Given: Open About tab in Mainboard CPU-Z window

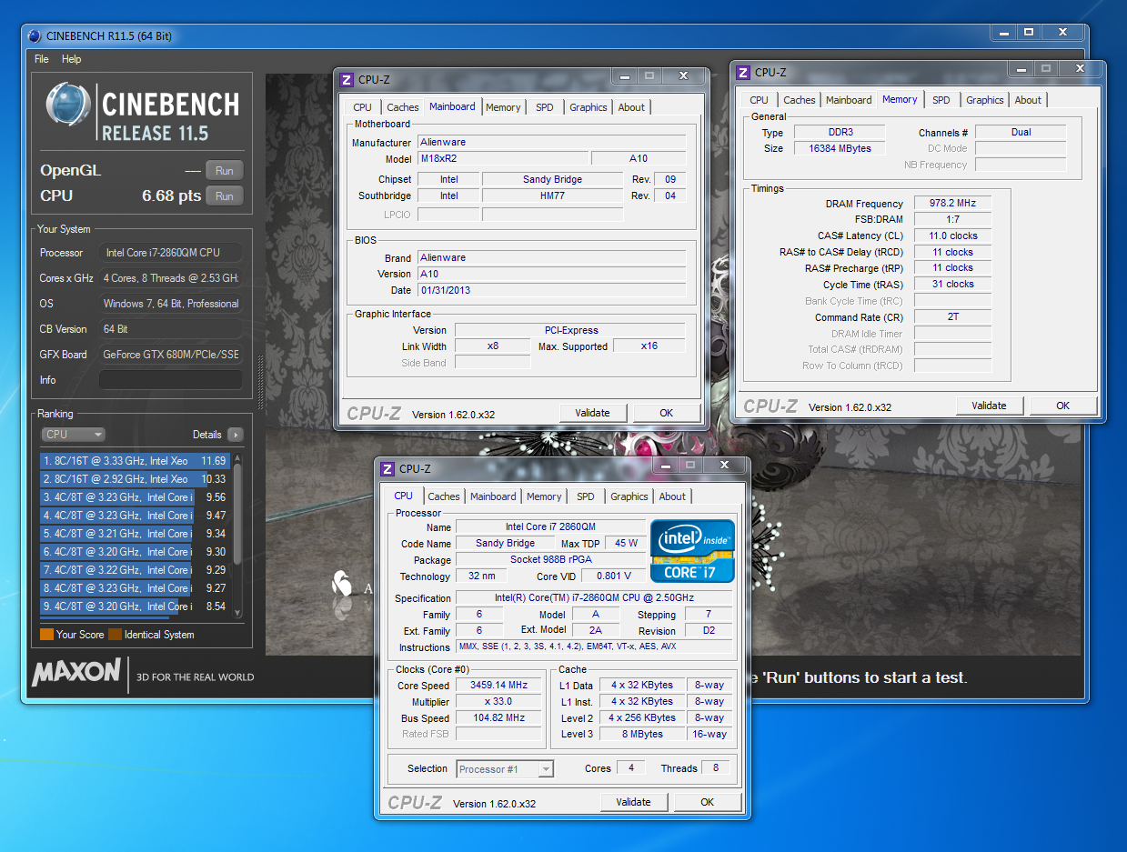Looking at the screenshot, I should pos(631,107).
